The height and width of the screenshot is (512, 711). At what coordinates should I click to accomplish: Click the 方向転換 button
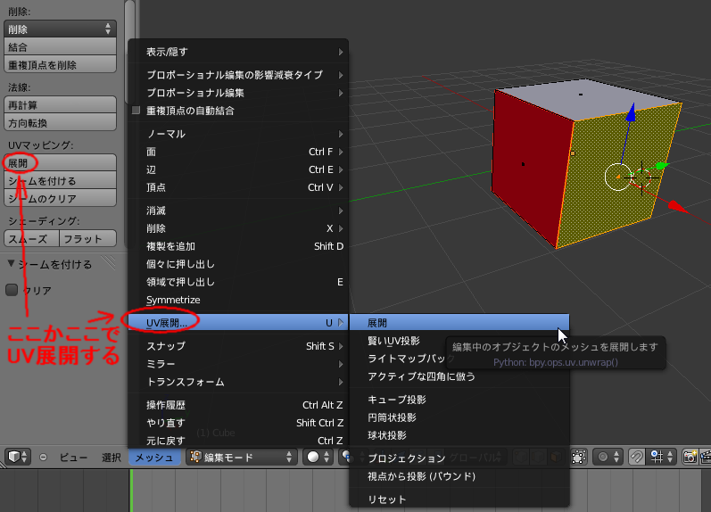click(x=60, y=122)
